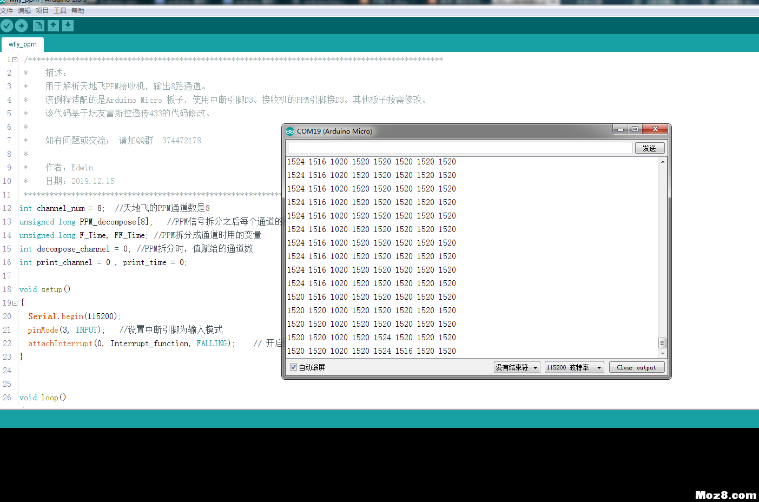Minimize the COM19 serial monitor window
The height and width of the screenshot is (502, 759).
pos(621,129)
